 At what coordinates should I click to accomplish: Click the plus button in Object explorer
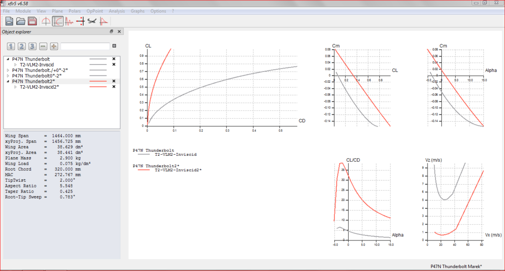[54, 46]
